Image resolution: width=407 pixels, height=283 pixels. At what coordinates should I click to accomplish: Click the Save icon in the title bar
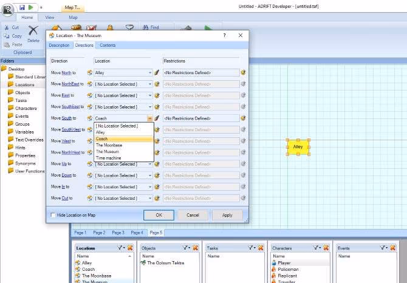[x=22, y=7]
